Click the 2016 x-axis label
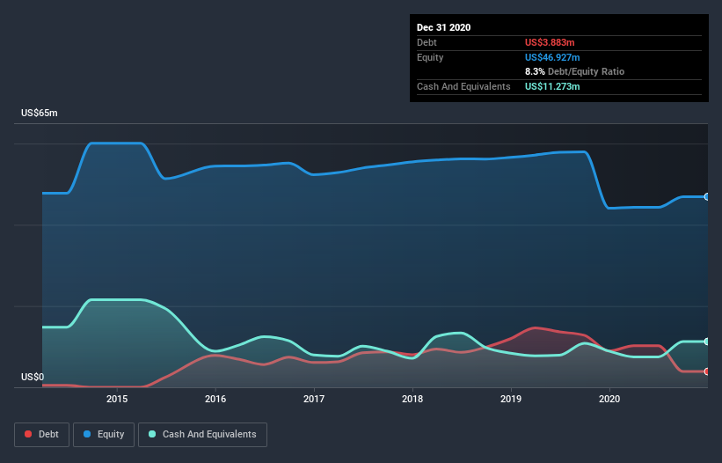The width and height of the screenshot is (722, 463). 215,399
